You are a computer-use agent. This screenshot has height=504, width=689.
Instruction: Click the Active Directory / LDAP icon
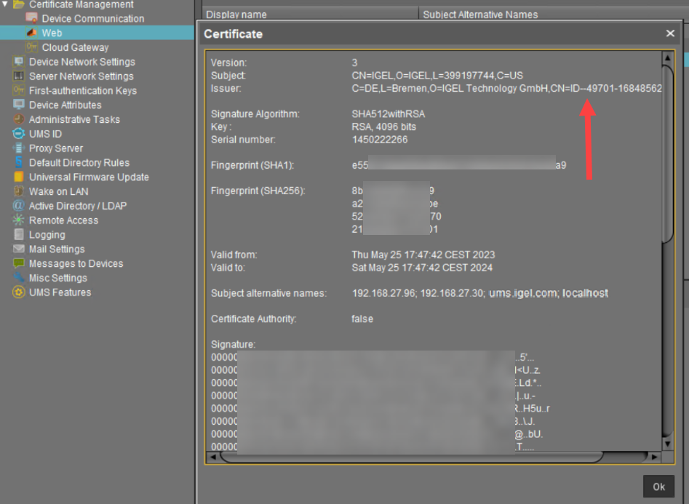coord(18,206)
